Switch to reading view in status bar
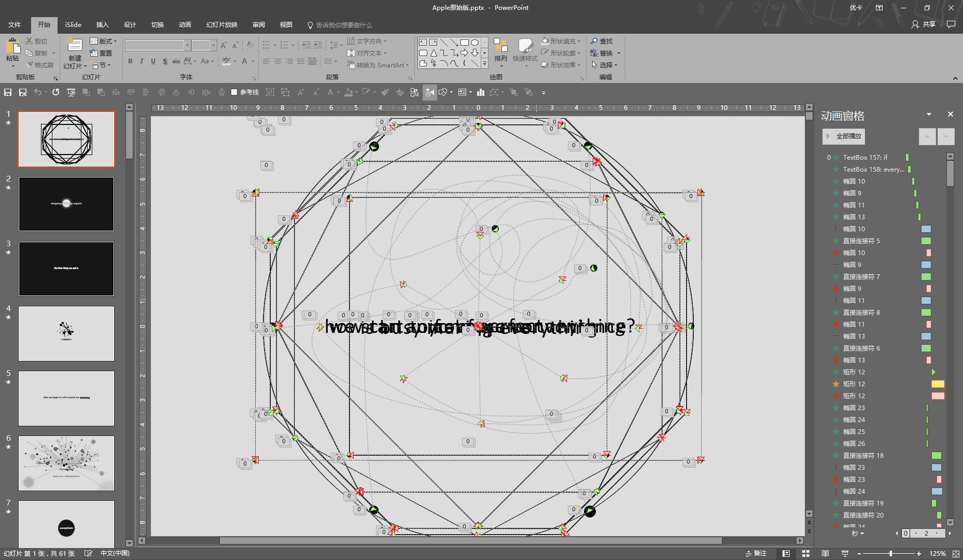This screenshot has width=963, height=560. pyautogui.click(x=825, y=553)
